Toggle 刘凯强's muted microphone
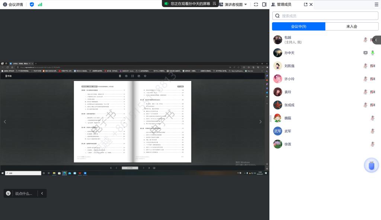The height and width of the screenshot is (220, 381). [x=365, y=66]
